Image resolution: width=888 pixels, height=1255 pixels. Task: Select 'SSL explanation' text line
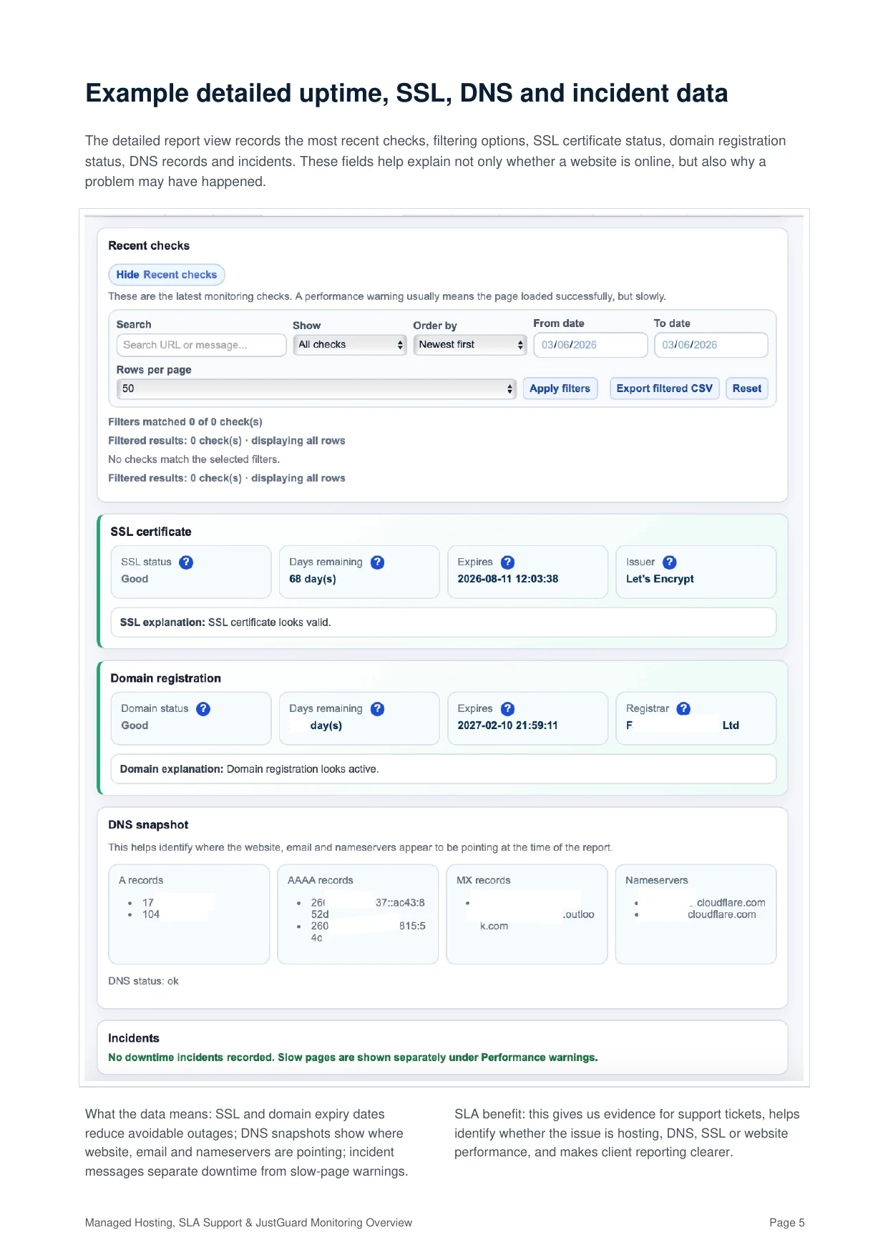225,622
